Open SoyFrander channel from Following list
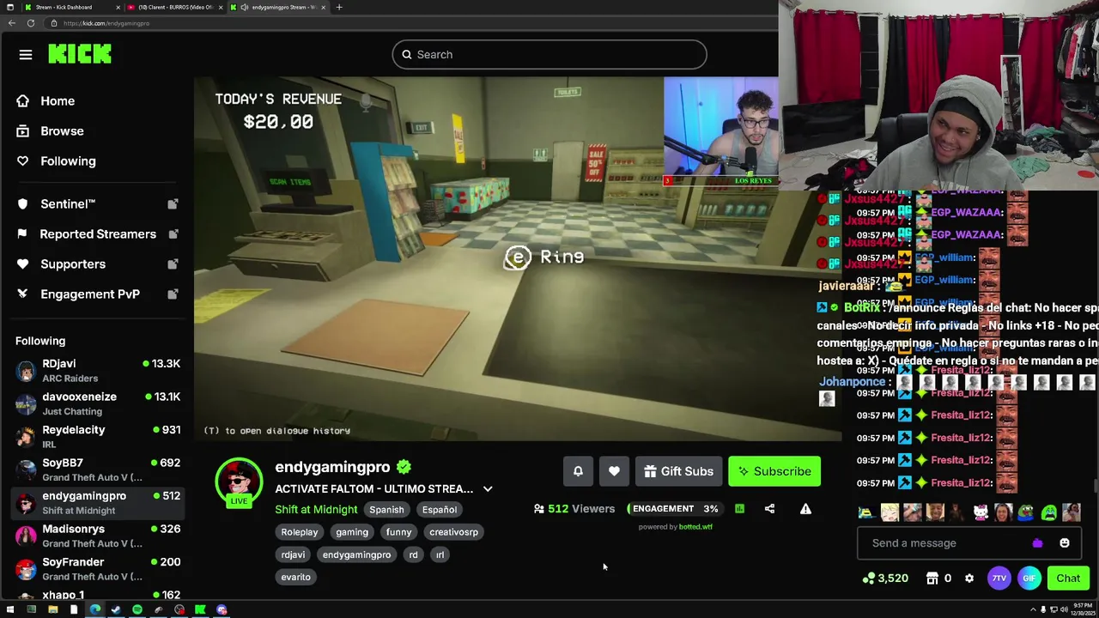Image resolution: width=1099 pixels, height=618 pixels. [x=97, y=568]
